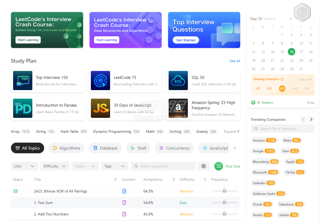Go to previous month in calendar
Image resolution: width=322 pixels, height=221 pixels.
click(x=291, y=19)
